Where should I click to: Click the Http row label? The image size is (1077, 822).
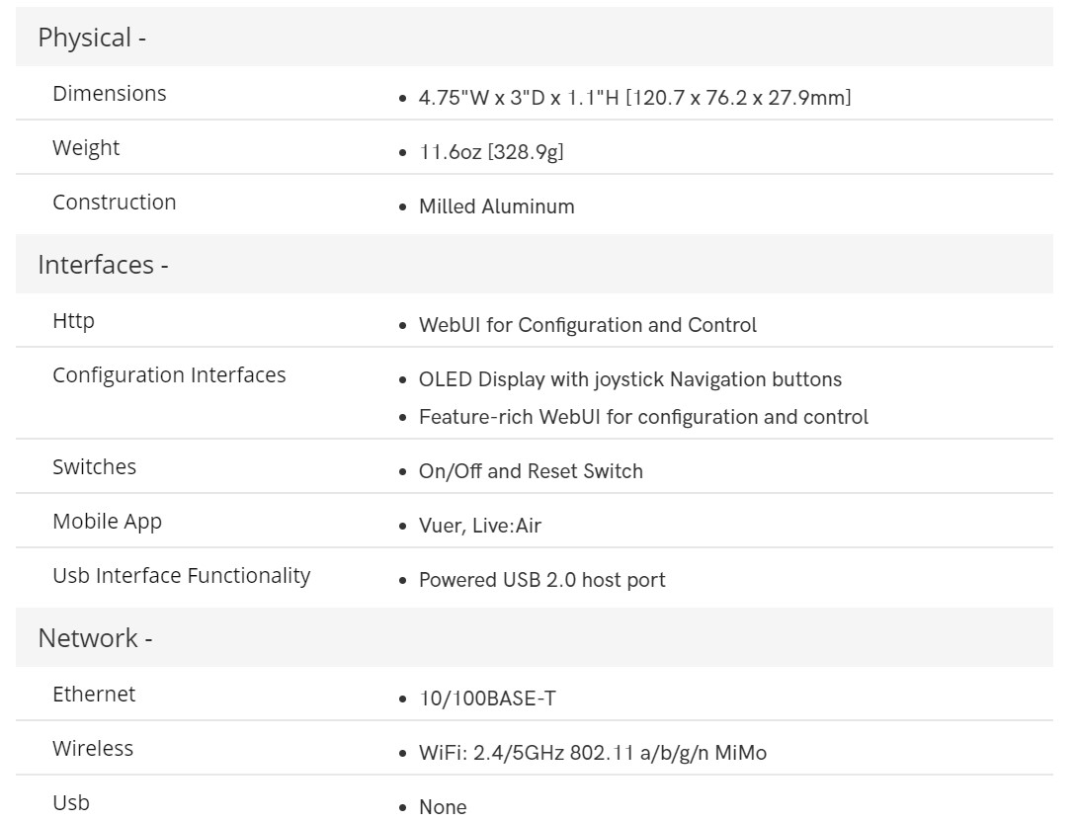click(x=73, y=321)
